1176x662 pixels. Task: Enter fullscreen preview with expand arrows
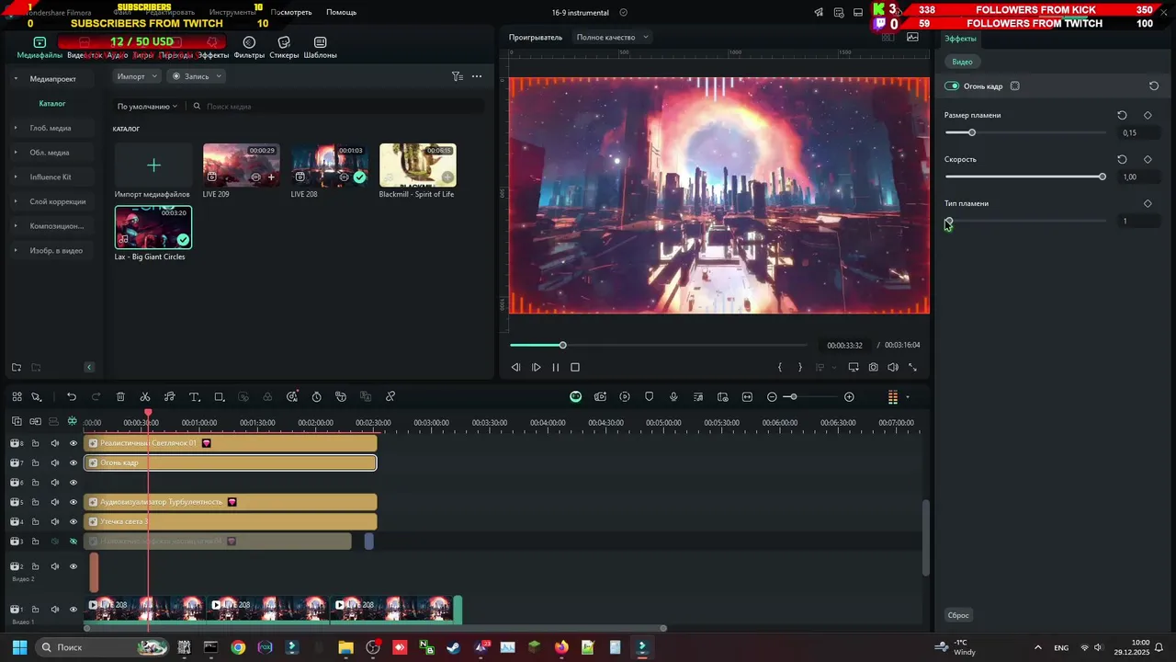click(912, 367)
